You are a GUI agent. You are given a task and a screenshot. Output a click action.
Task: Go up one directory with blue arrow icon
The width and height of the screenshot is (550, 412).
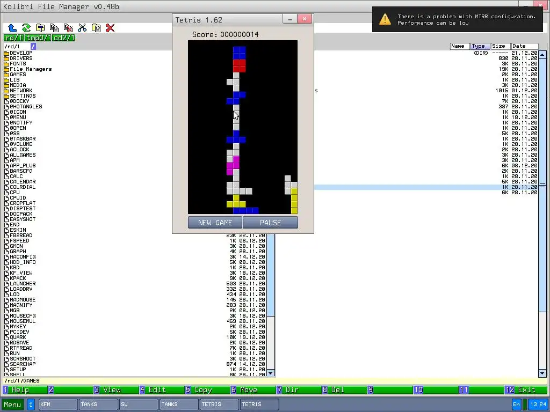[12, 28]
